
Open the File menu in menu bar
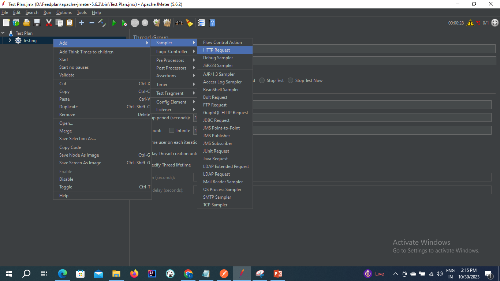pos(5,12)
